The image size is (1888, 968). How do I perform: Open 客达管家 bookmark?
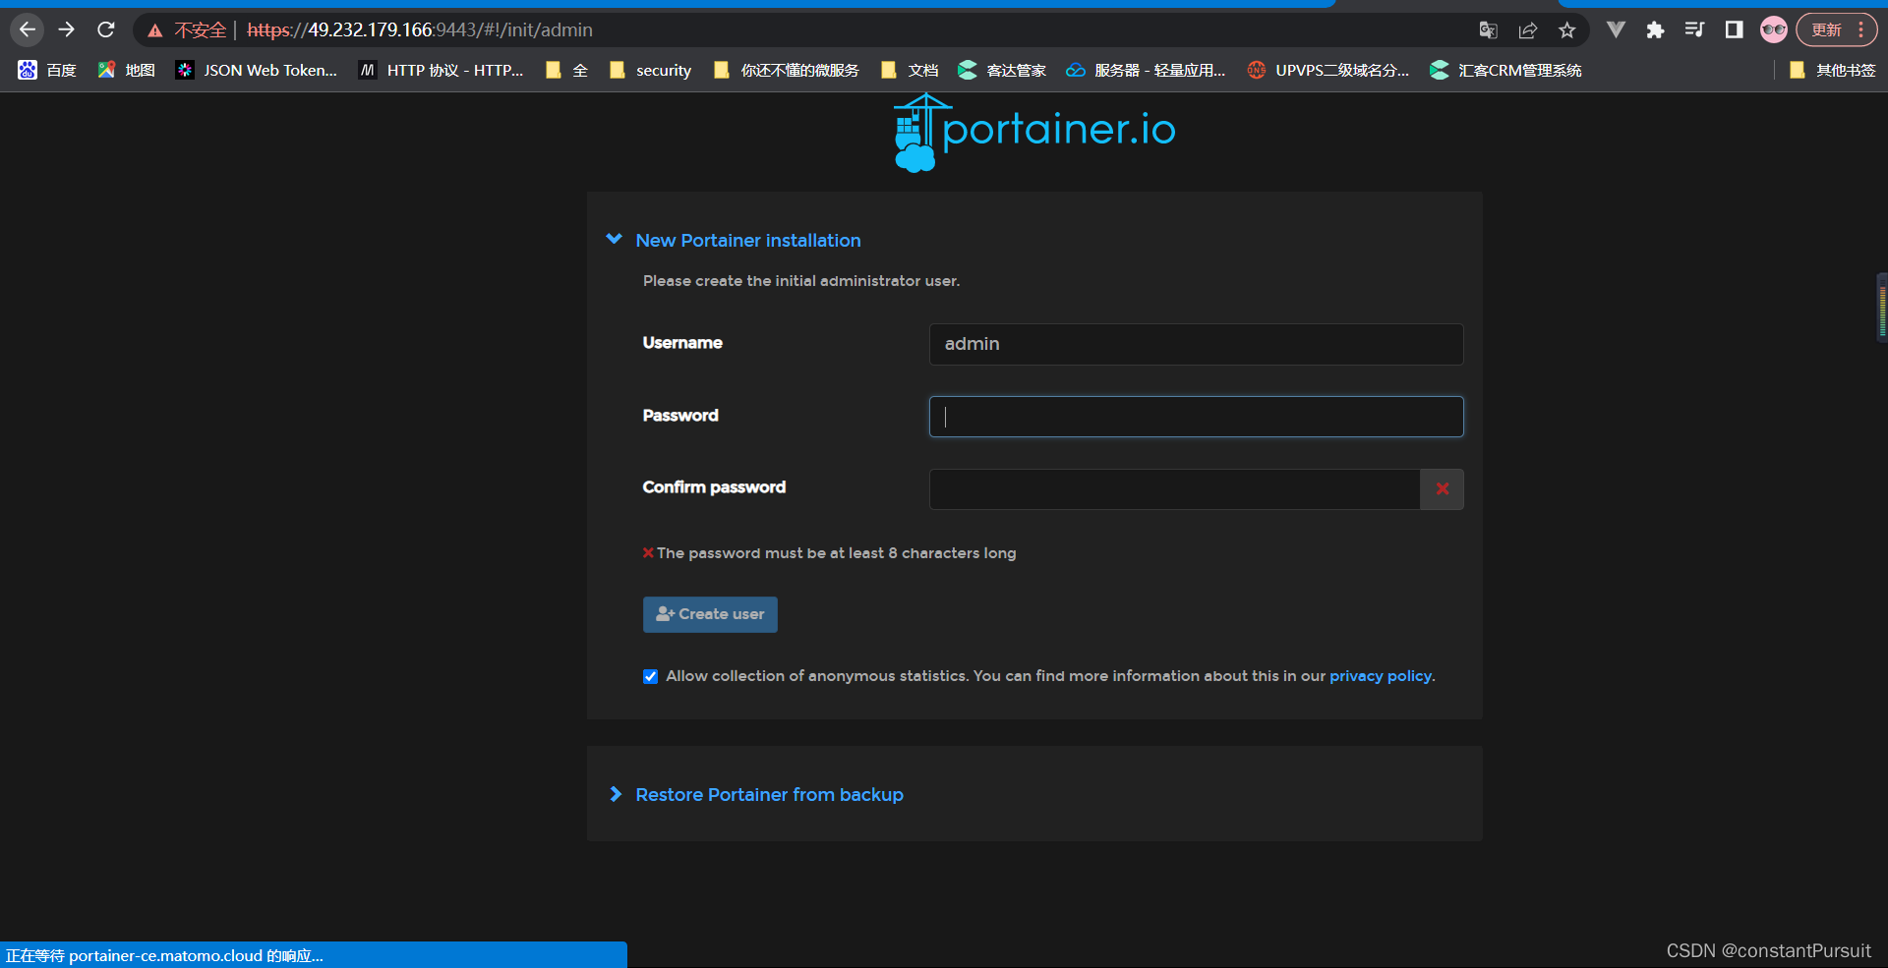pyautogui.click(x=1002, y=70)
